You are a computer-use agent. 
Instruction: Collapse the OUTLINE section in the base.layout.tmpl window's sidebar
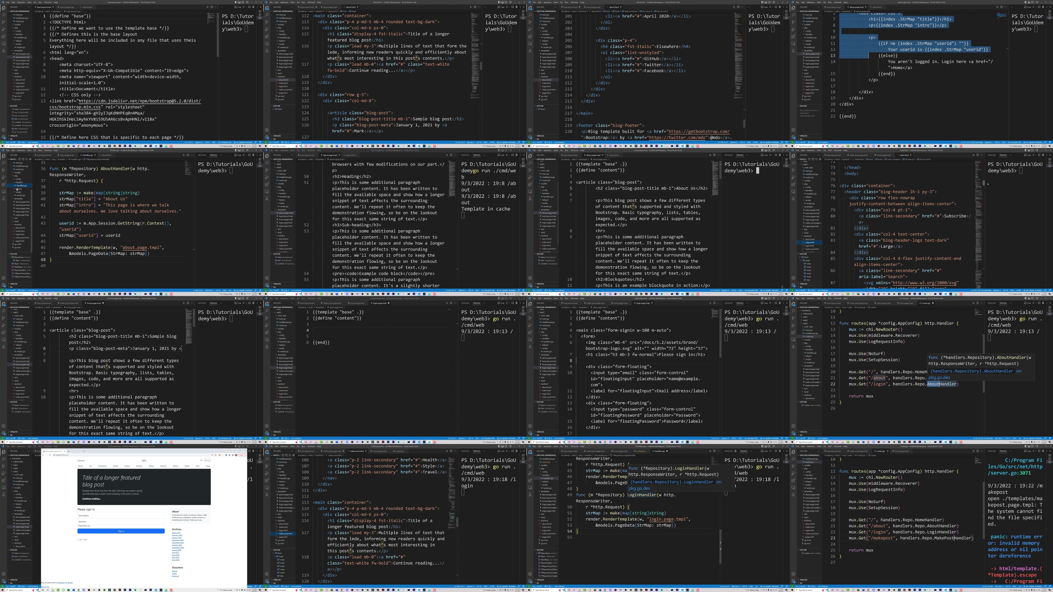coord(13,106)
